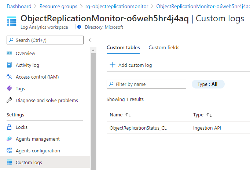Click the Locks padlock icon
The width and height of the screenshot is (250, 170).
9,127
